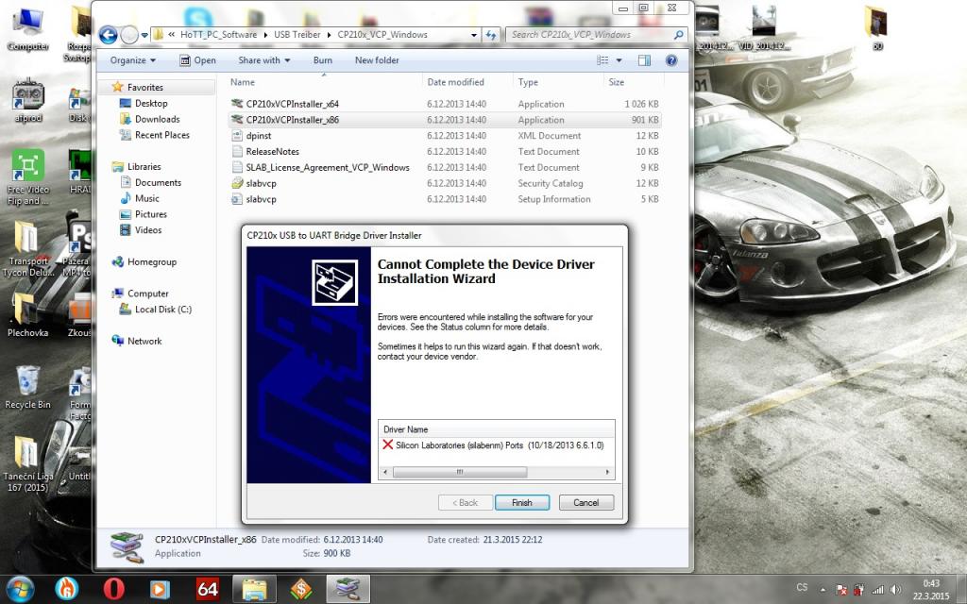967x604 pixels.
Task: Click New folder in the toolbar
Action: (x=377, y=60)
